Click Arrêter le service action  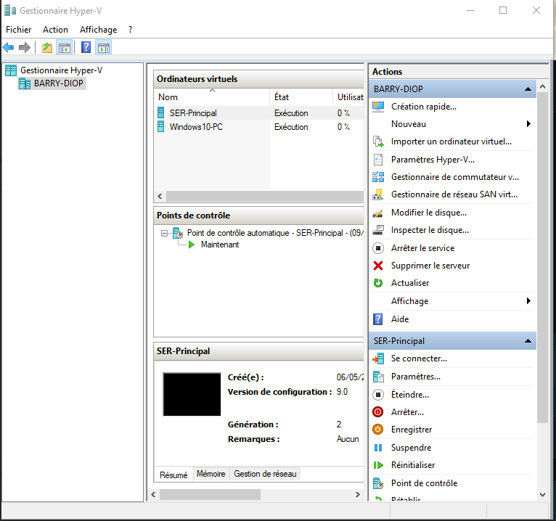click(x=422, y=248)
